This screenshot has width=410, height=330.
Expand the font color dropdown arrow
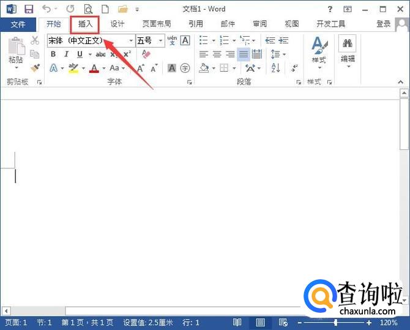coord(104,68)
